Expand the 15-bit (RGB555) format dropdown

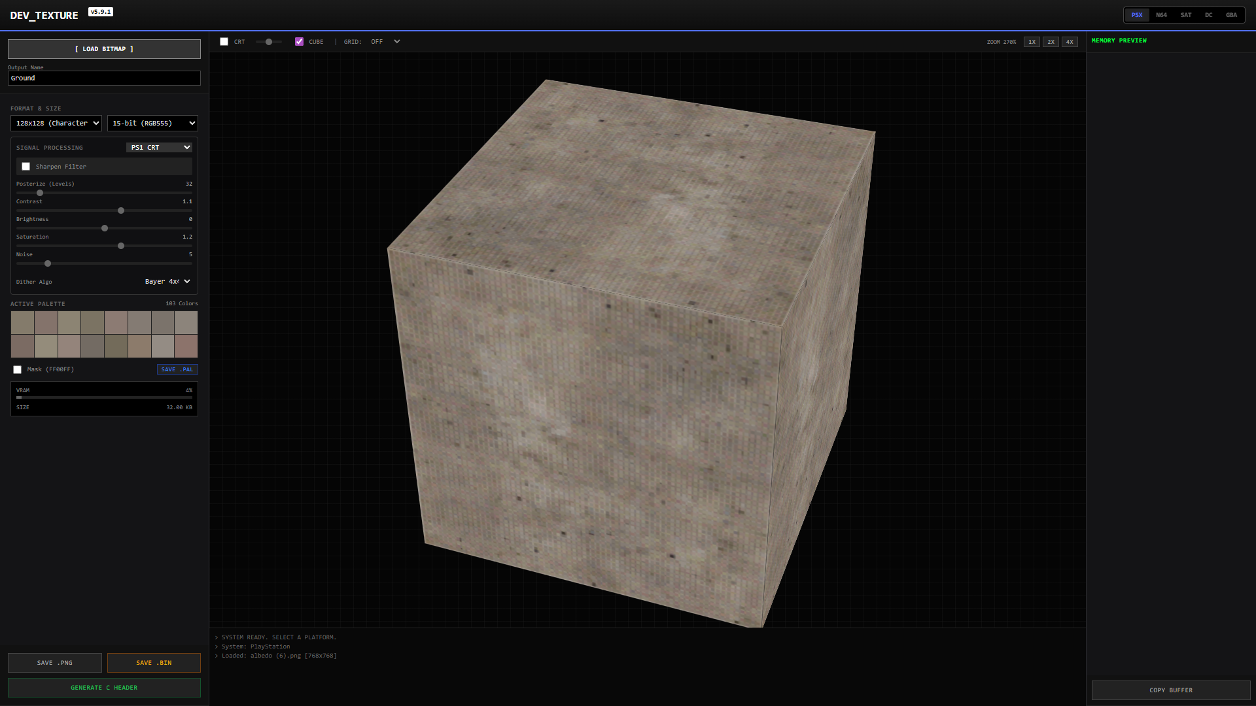[152, 123]
